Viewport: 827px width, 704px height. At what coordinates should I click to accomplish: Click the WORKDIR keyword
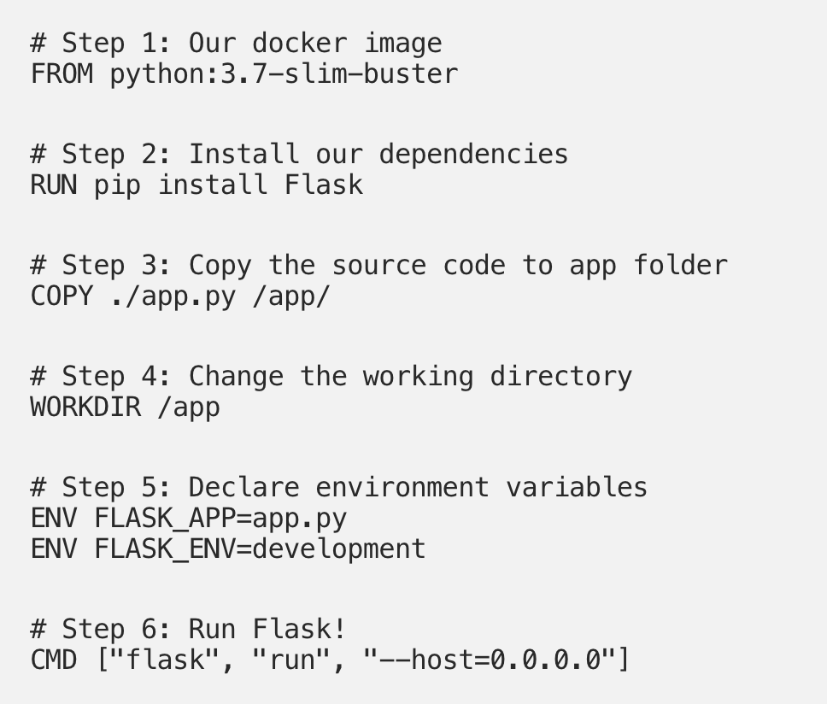click(85, 408)
